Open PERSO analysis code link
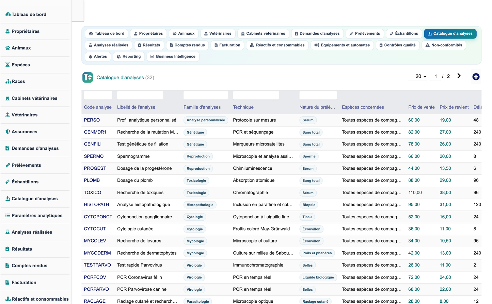 tap(92, 120)
